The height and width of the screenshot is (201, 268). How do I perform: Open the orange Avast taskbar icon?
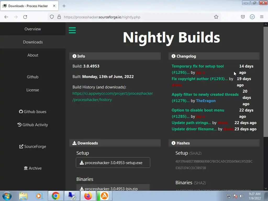point(104,196)
